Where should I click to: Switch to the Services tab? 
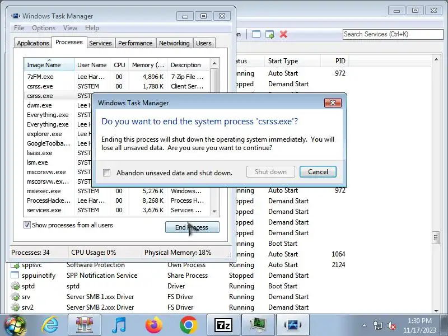pos(100,43)
